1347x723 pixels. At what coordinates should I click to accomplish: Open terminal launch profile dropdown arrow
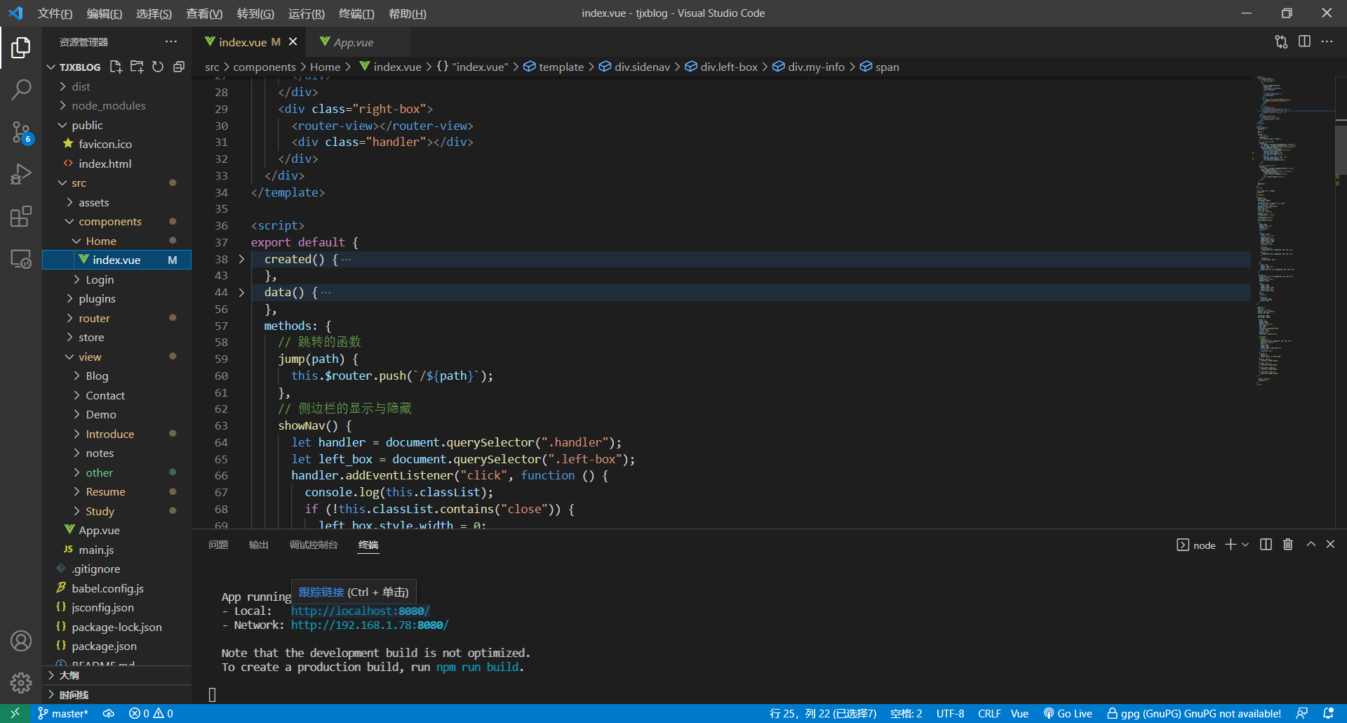(1245, 545)
